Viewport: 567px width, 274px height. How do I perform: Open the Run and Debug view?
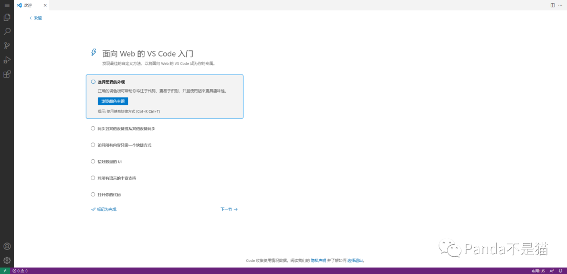click(x=7, y=60)
